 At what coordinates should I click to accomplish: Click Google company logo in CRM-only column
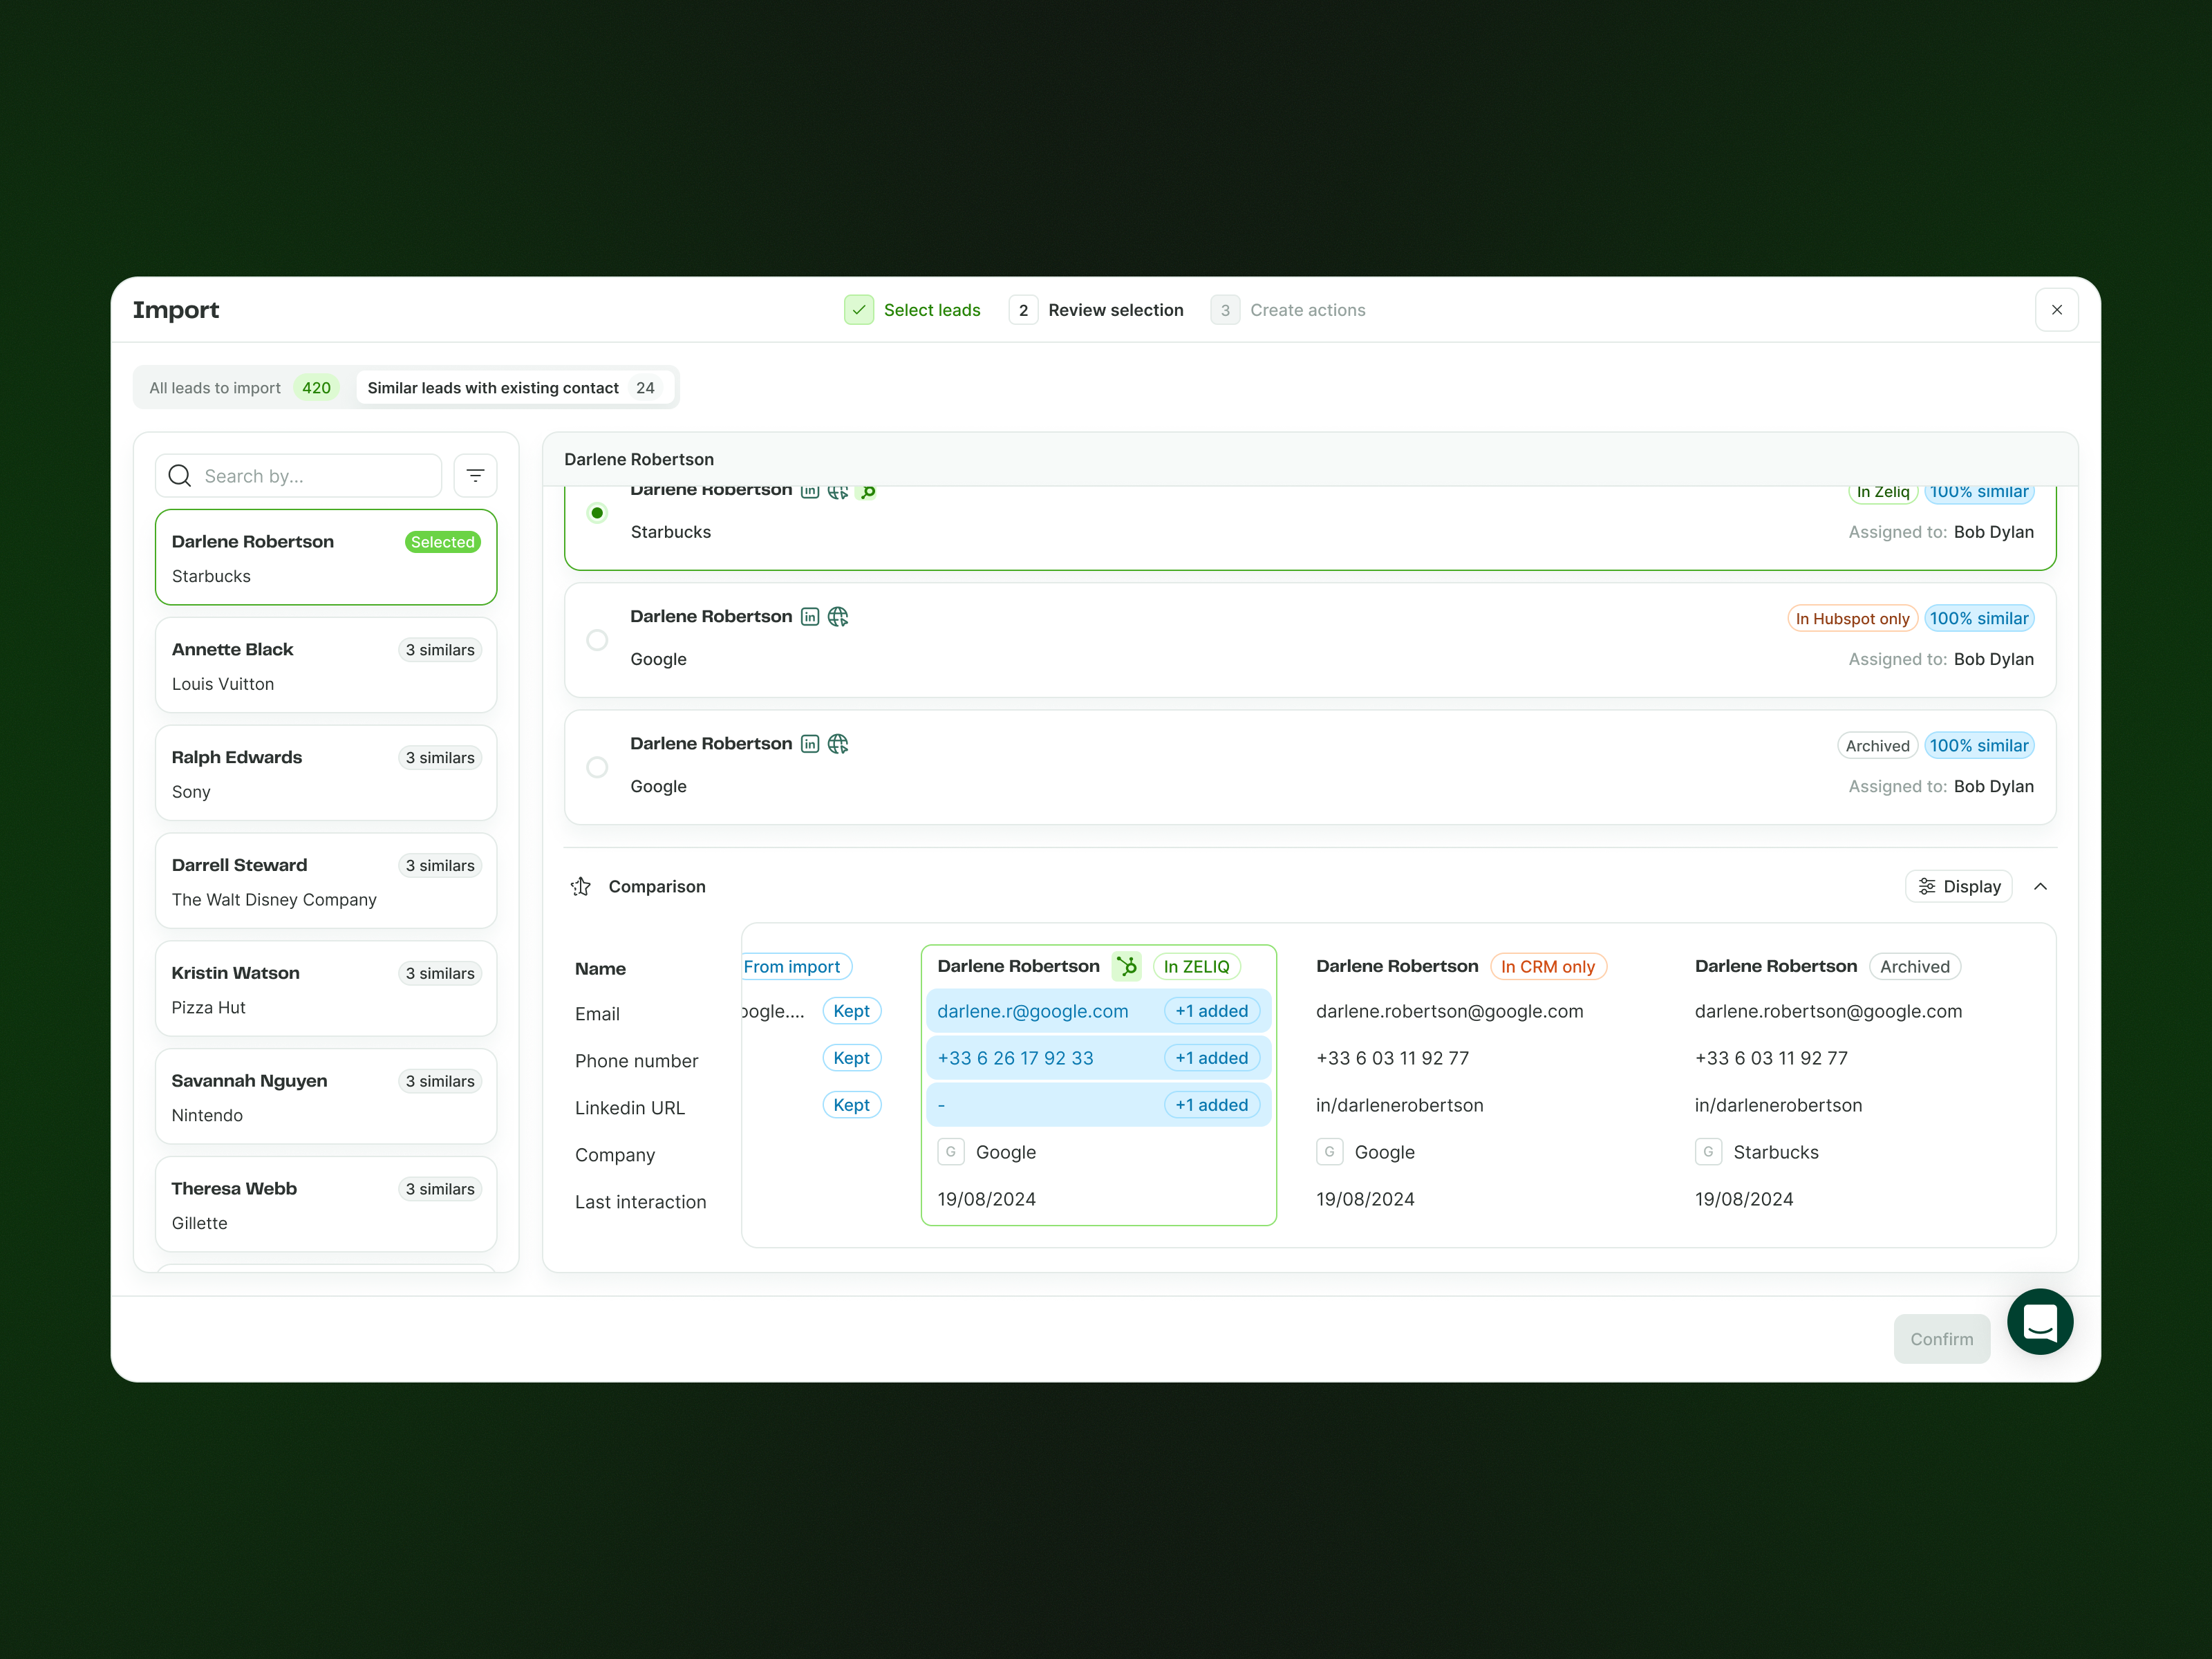pyautogui.click(x=1329, y=1152)
